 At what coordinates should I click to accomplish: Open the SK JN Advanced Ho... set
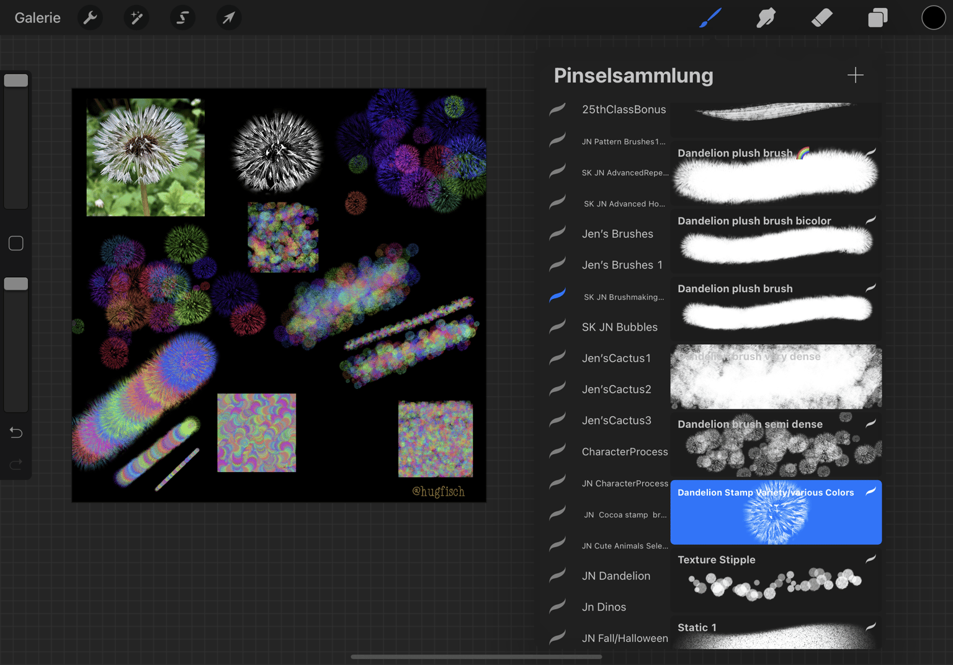[x=608, y=203]
